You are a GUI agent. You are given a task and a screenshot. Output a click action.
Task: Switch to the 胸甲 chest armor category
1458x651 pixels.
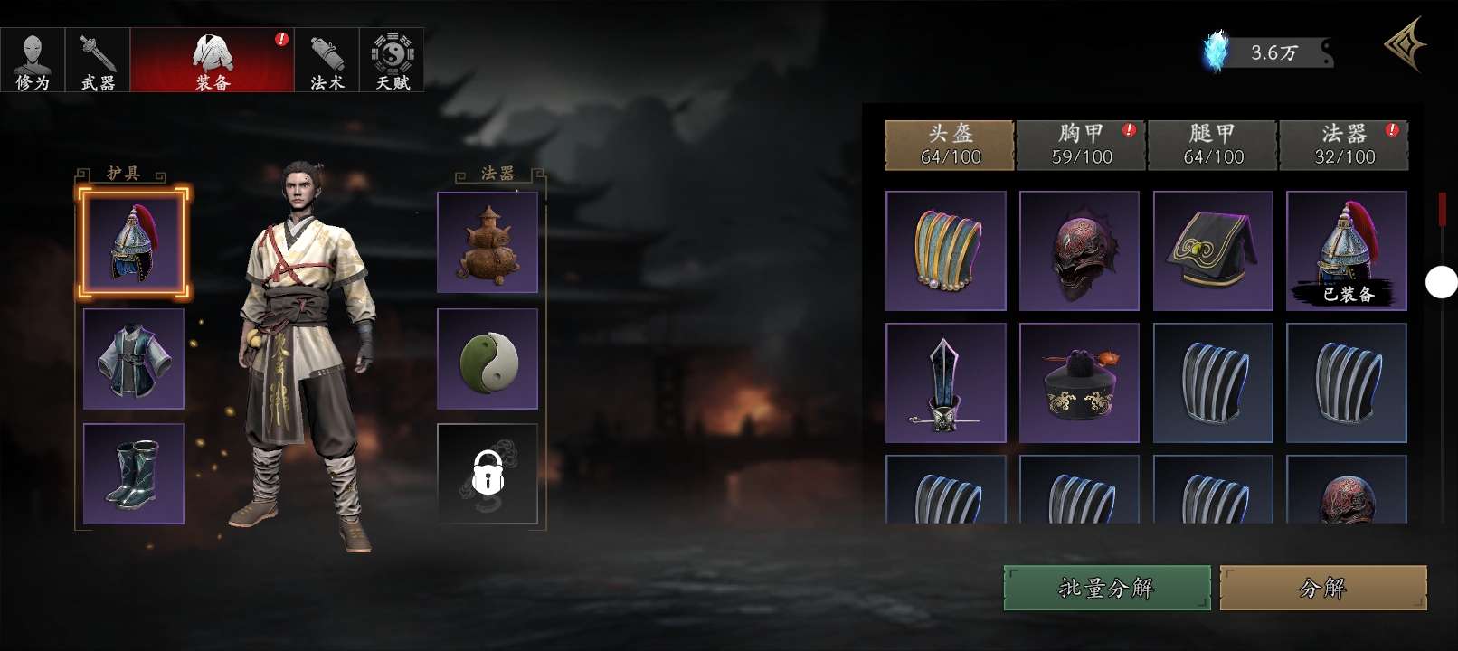pyautogui.click(x=1082, y=145)
